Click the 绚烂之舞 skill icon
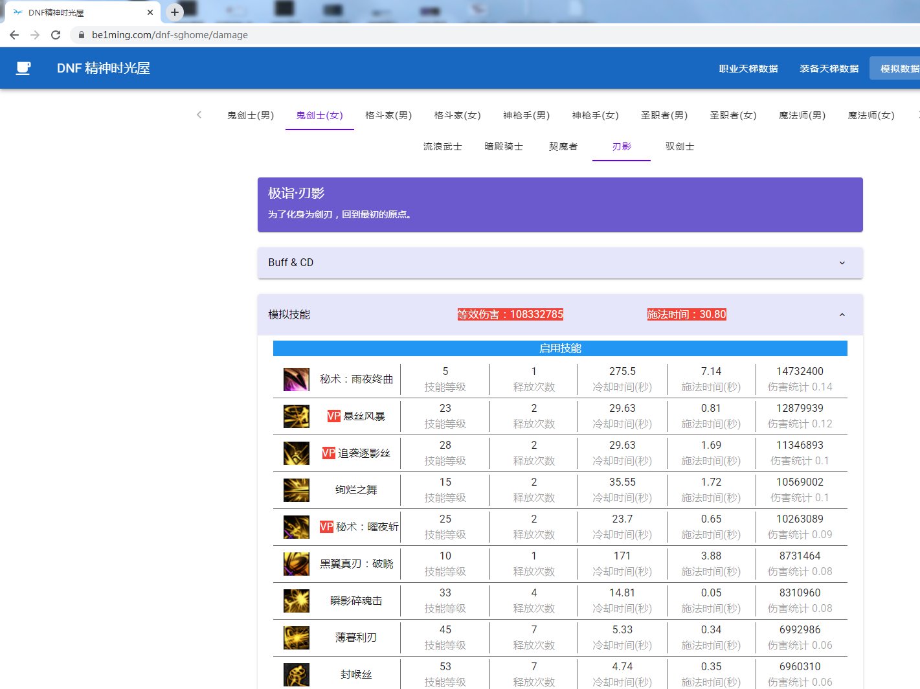The width and height of the screenshot is (920, 689). [x=296, y=490]
